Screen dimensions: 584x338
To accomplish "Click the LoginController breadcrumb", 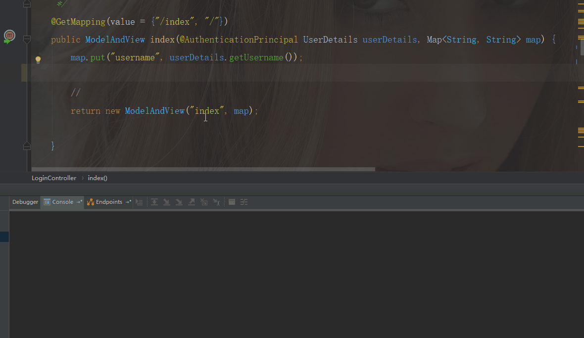I will (x=53, y=178).
